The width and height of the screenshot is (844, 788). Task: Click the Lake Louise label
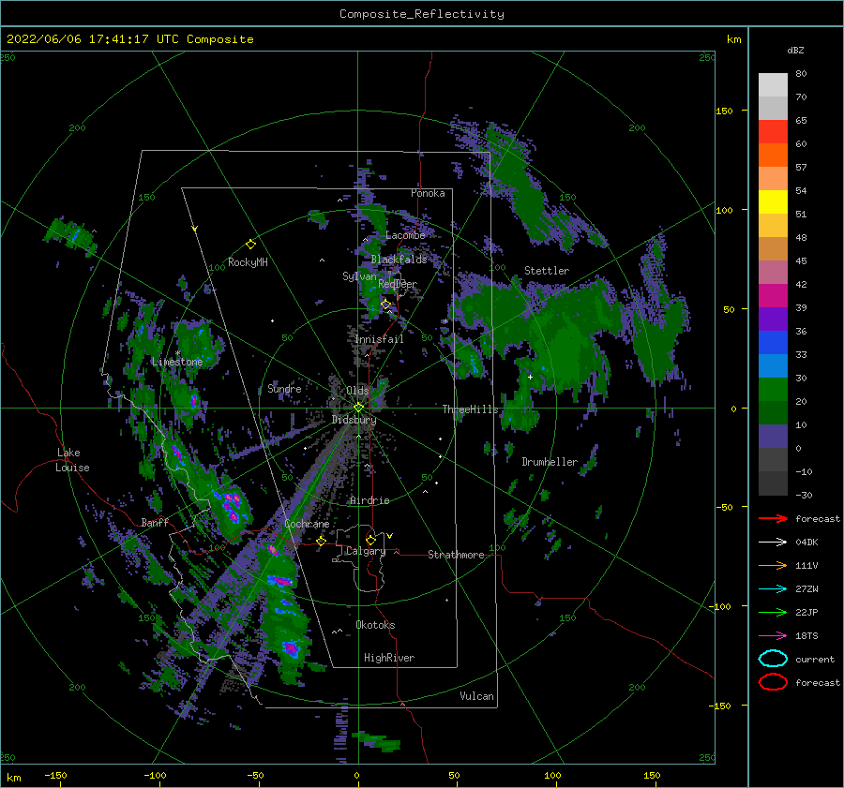pyautogui.click(x=72, y=460)
